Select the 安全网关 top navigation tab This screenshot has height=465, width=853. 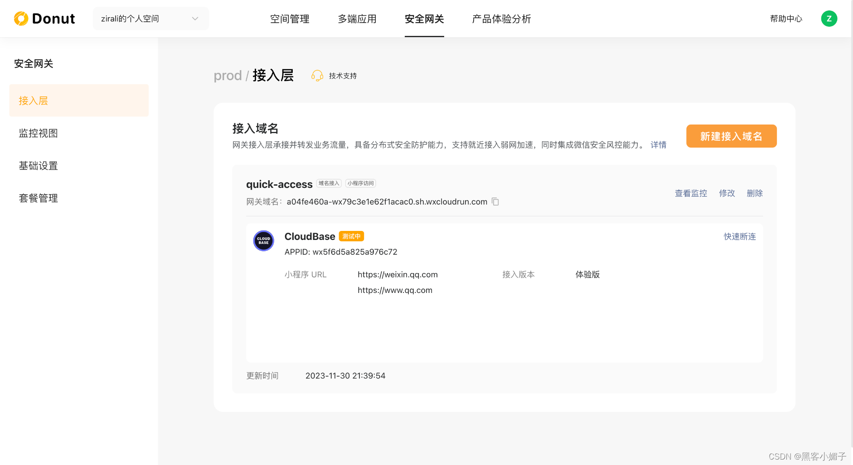pos(424,19)
